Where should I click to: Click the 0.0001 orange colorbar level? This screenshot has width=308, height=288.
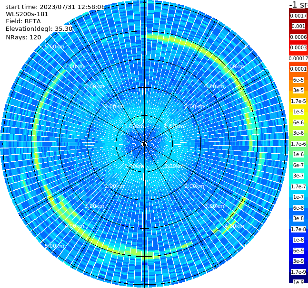pyautogui.click(x=298, y=69)
